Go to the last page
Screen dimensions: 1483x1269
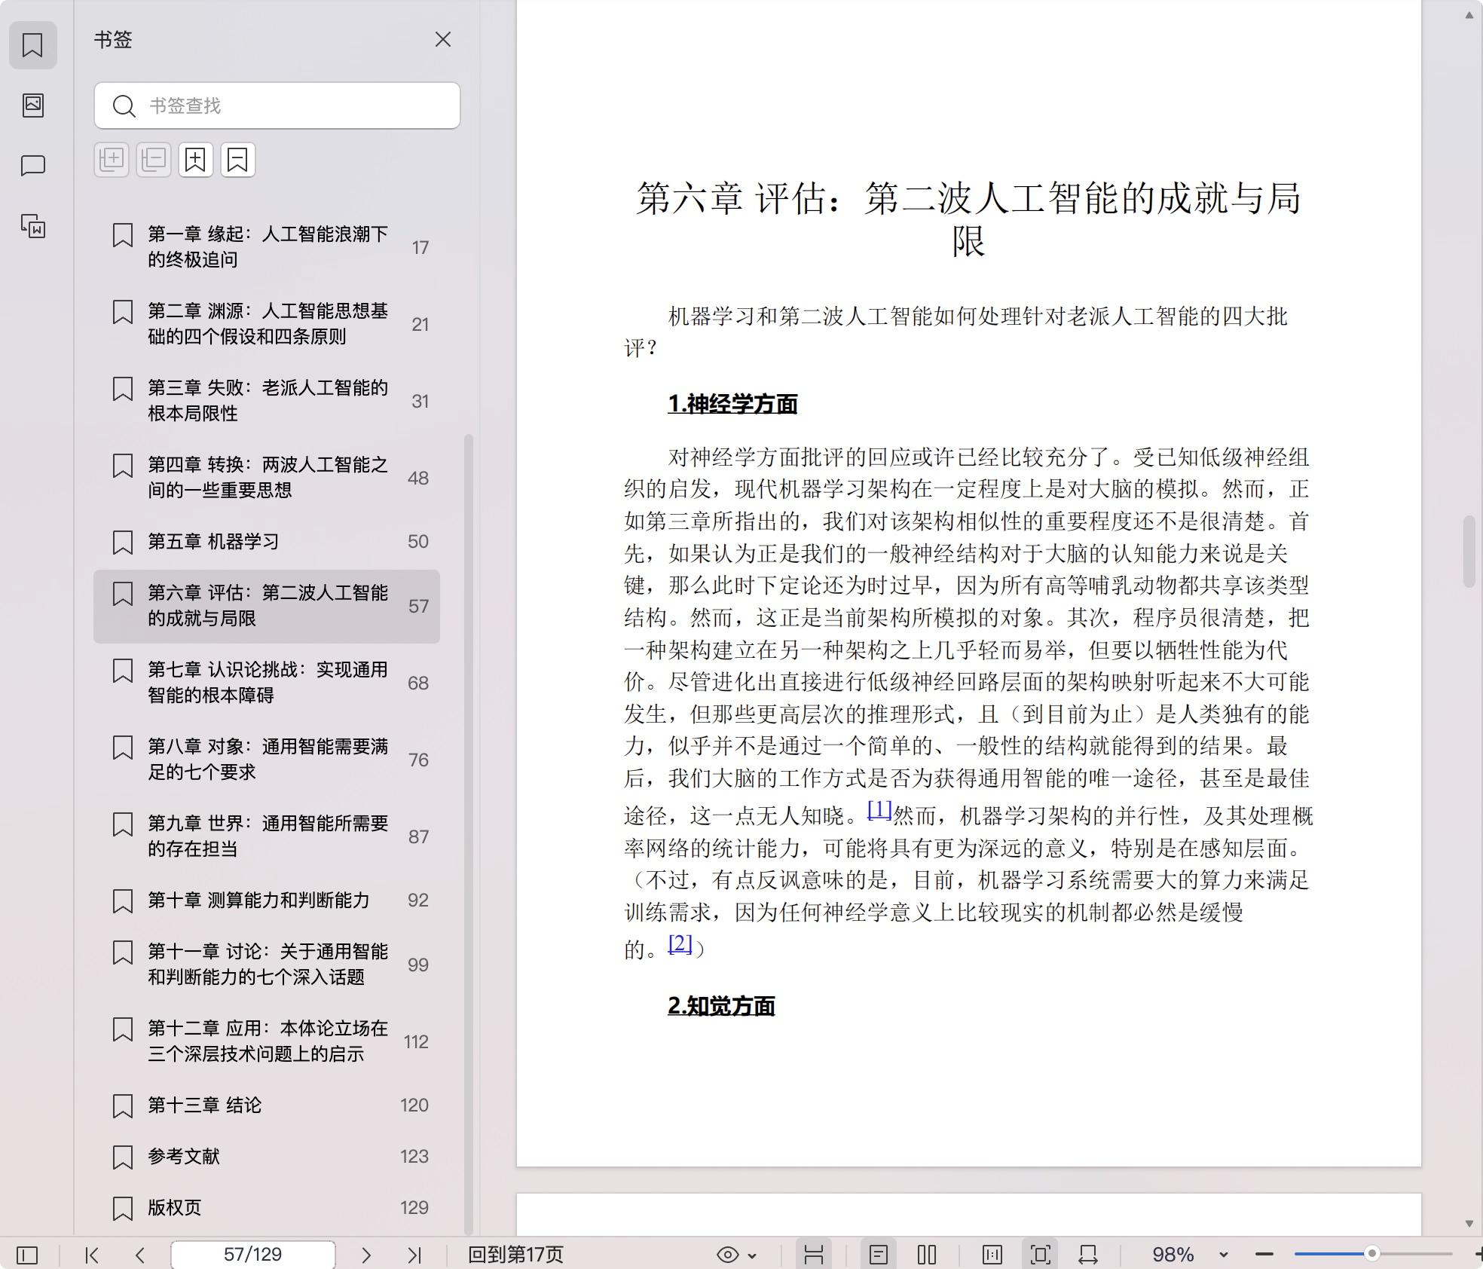click(x=414, y=1255)
